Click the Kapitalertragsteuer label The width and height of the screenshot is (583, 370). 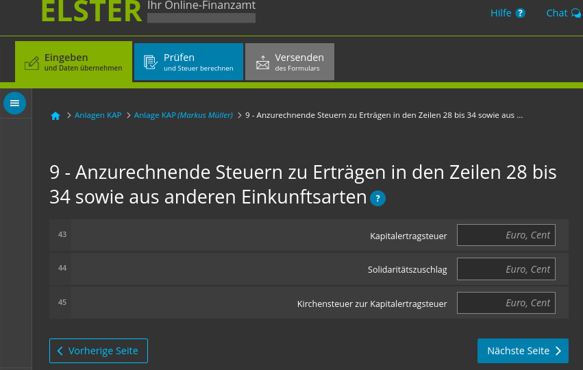408,236
